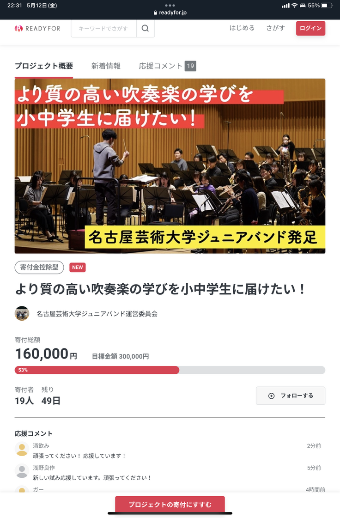Click the READYFOR logo

37,28
